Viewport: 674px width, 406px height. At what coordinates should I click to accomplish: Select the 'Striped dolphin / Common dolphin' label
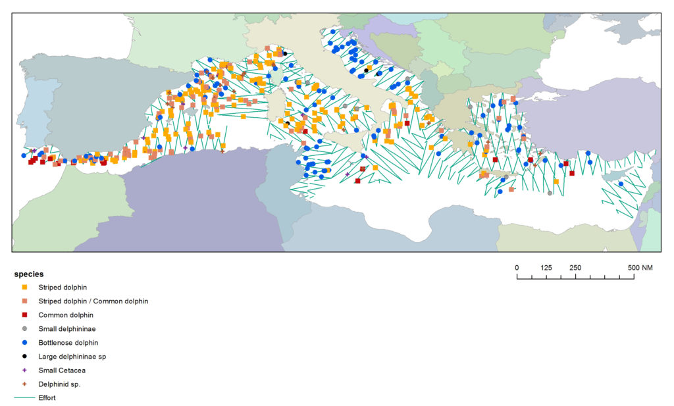(93, 301)
